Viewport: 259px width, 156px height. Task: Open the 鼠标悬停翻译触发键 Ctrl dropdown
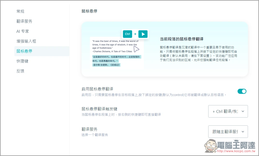coord(228,111)
